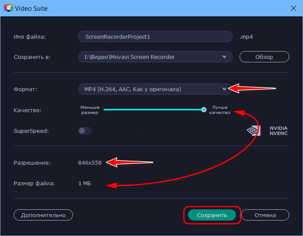Screen dimensions: 303x236
Task: Click the Разрешение: label
Action: (x=32, y=162)
